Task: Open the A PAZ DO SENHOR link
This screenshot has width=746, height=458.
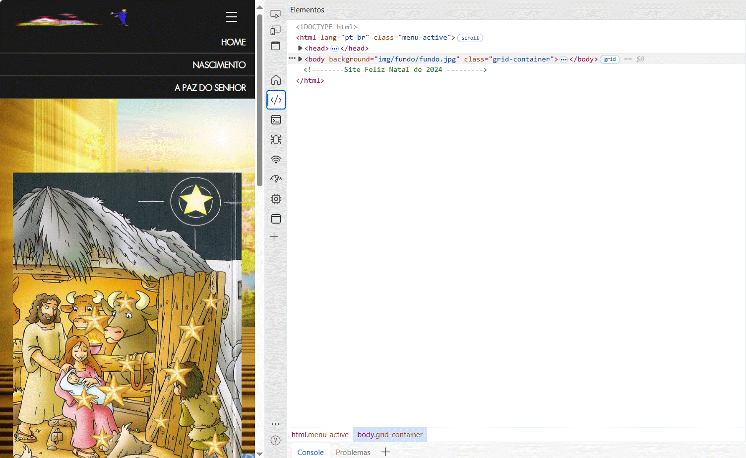Action: (210, 87)
